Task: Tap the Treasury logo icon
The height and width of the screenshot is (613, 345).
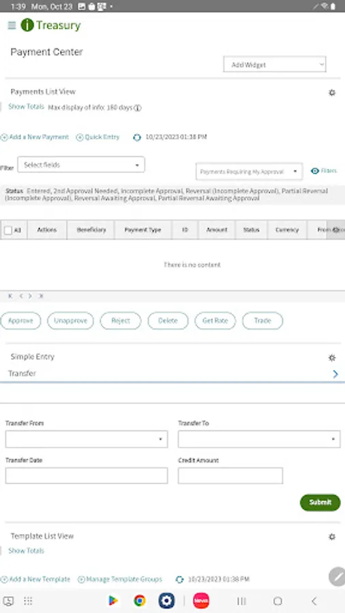Action: click(x=27, y=25)
